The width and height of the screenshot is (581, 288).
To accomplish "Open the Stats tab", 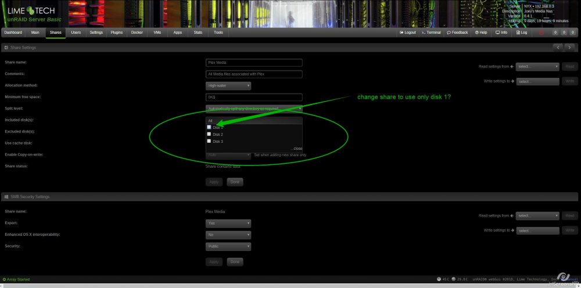I will pos(198,33).
